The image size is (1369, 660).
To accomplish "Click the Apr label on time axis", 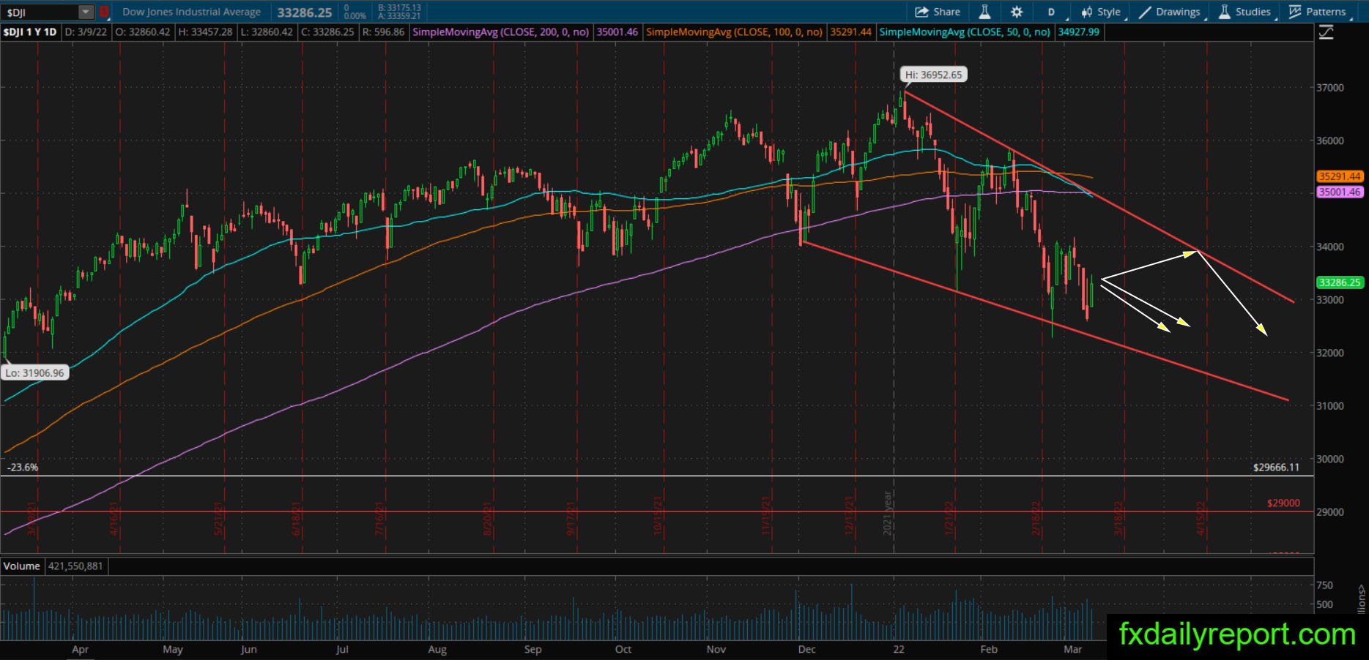I will tap(81, 649).
